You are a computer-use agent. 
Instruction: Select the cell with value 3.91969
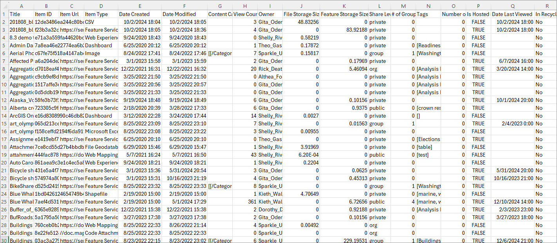pos(301,147)
